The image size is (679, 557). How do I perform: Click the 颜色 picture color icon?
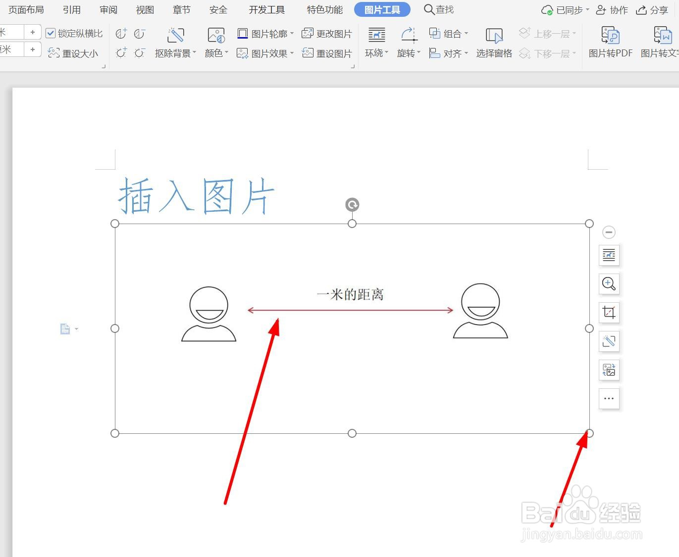click(x=216, y=35)
